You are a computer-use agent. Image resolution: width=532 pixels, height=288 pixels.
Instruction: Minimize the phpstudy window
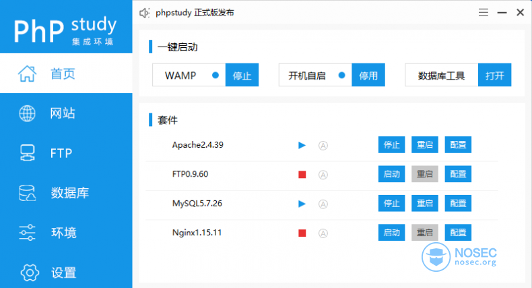502,13
